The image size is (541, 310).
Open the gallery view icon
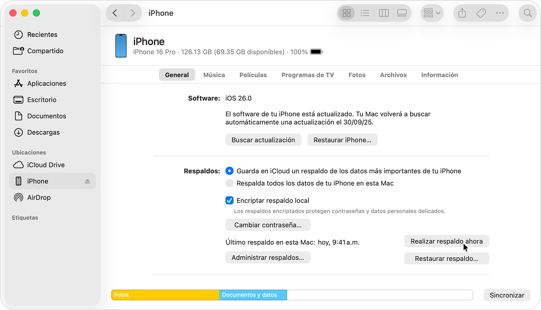click(x=402, y=13)
